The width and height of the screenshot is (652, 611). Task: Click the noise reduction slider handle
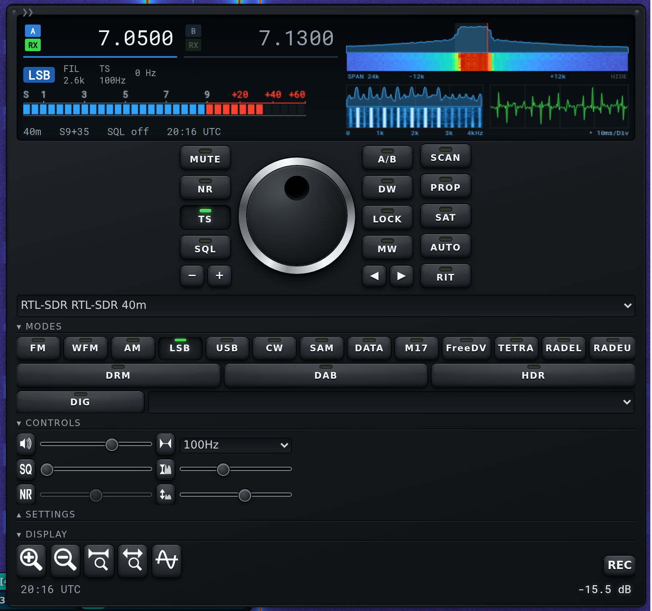[96, 495]
